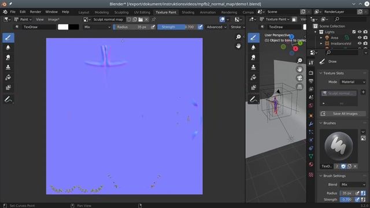
Task: Hide the Area light in viewport
Action: point(360,38)
